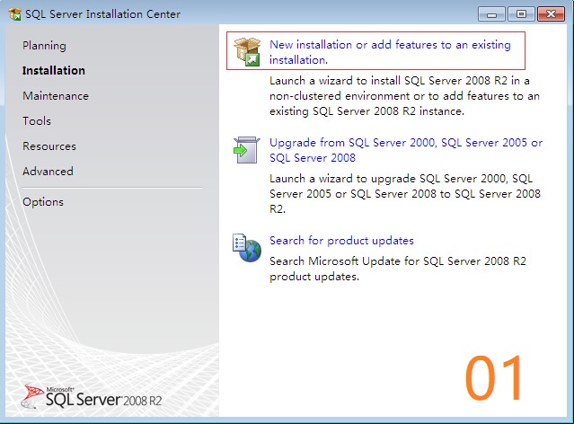This screenshot has height=424, width=574.
Task: Maximize the Installation Center window
Action: (x=520, y=13)
